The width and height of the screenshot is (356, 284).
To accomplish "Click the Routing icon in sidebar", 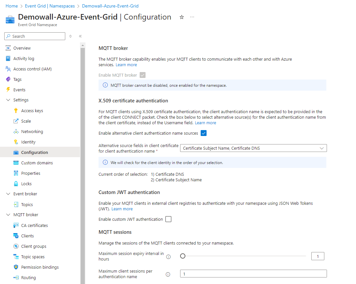I will (x=16, y=278).
